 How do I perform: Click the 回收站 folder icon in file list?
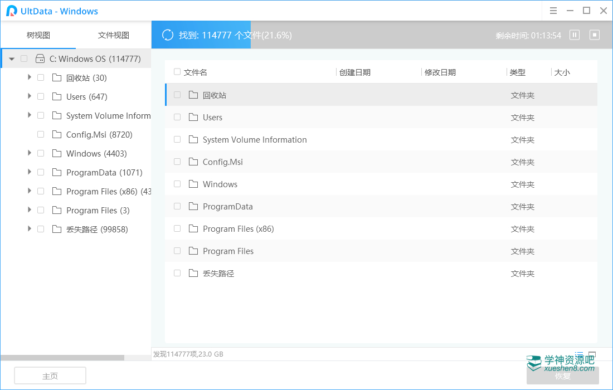click(x=193, y=95)
